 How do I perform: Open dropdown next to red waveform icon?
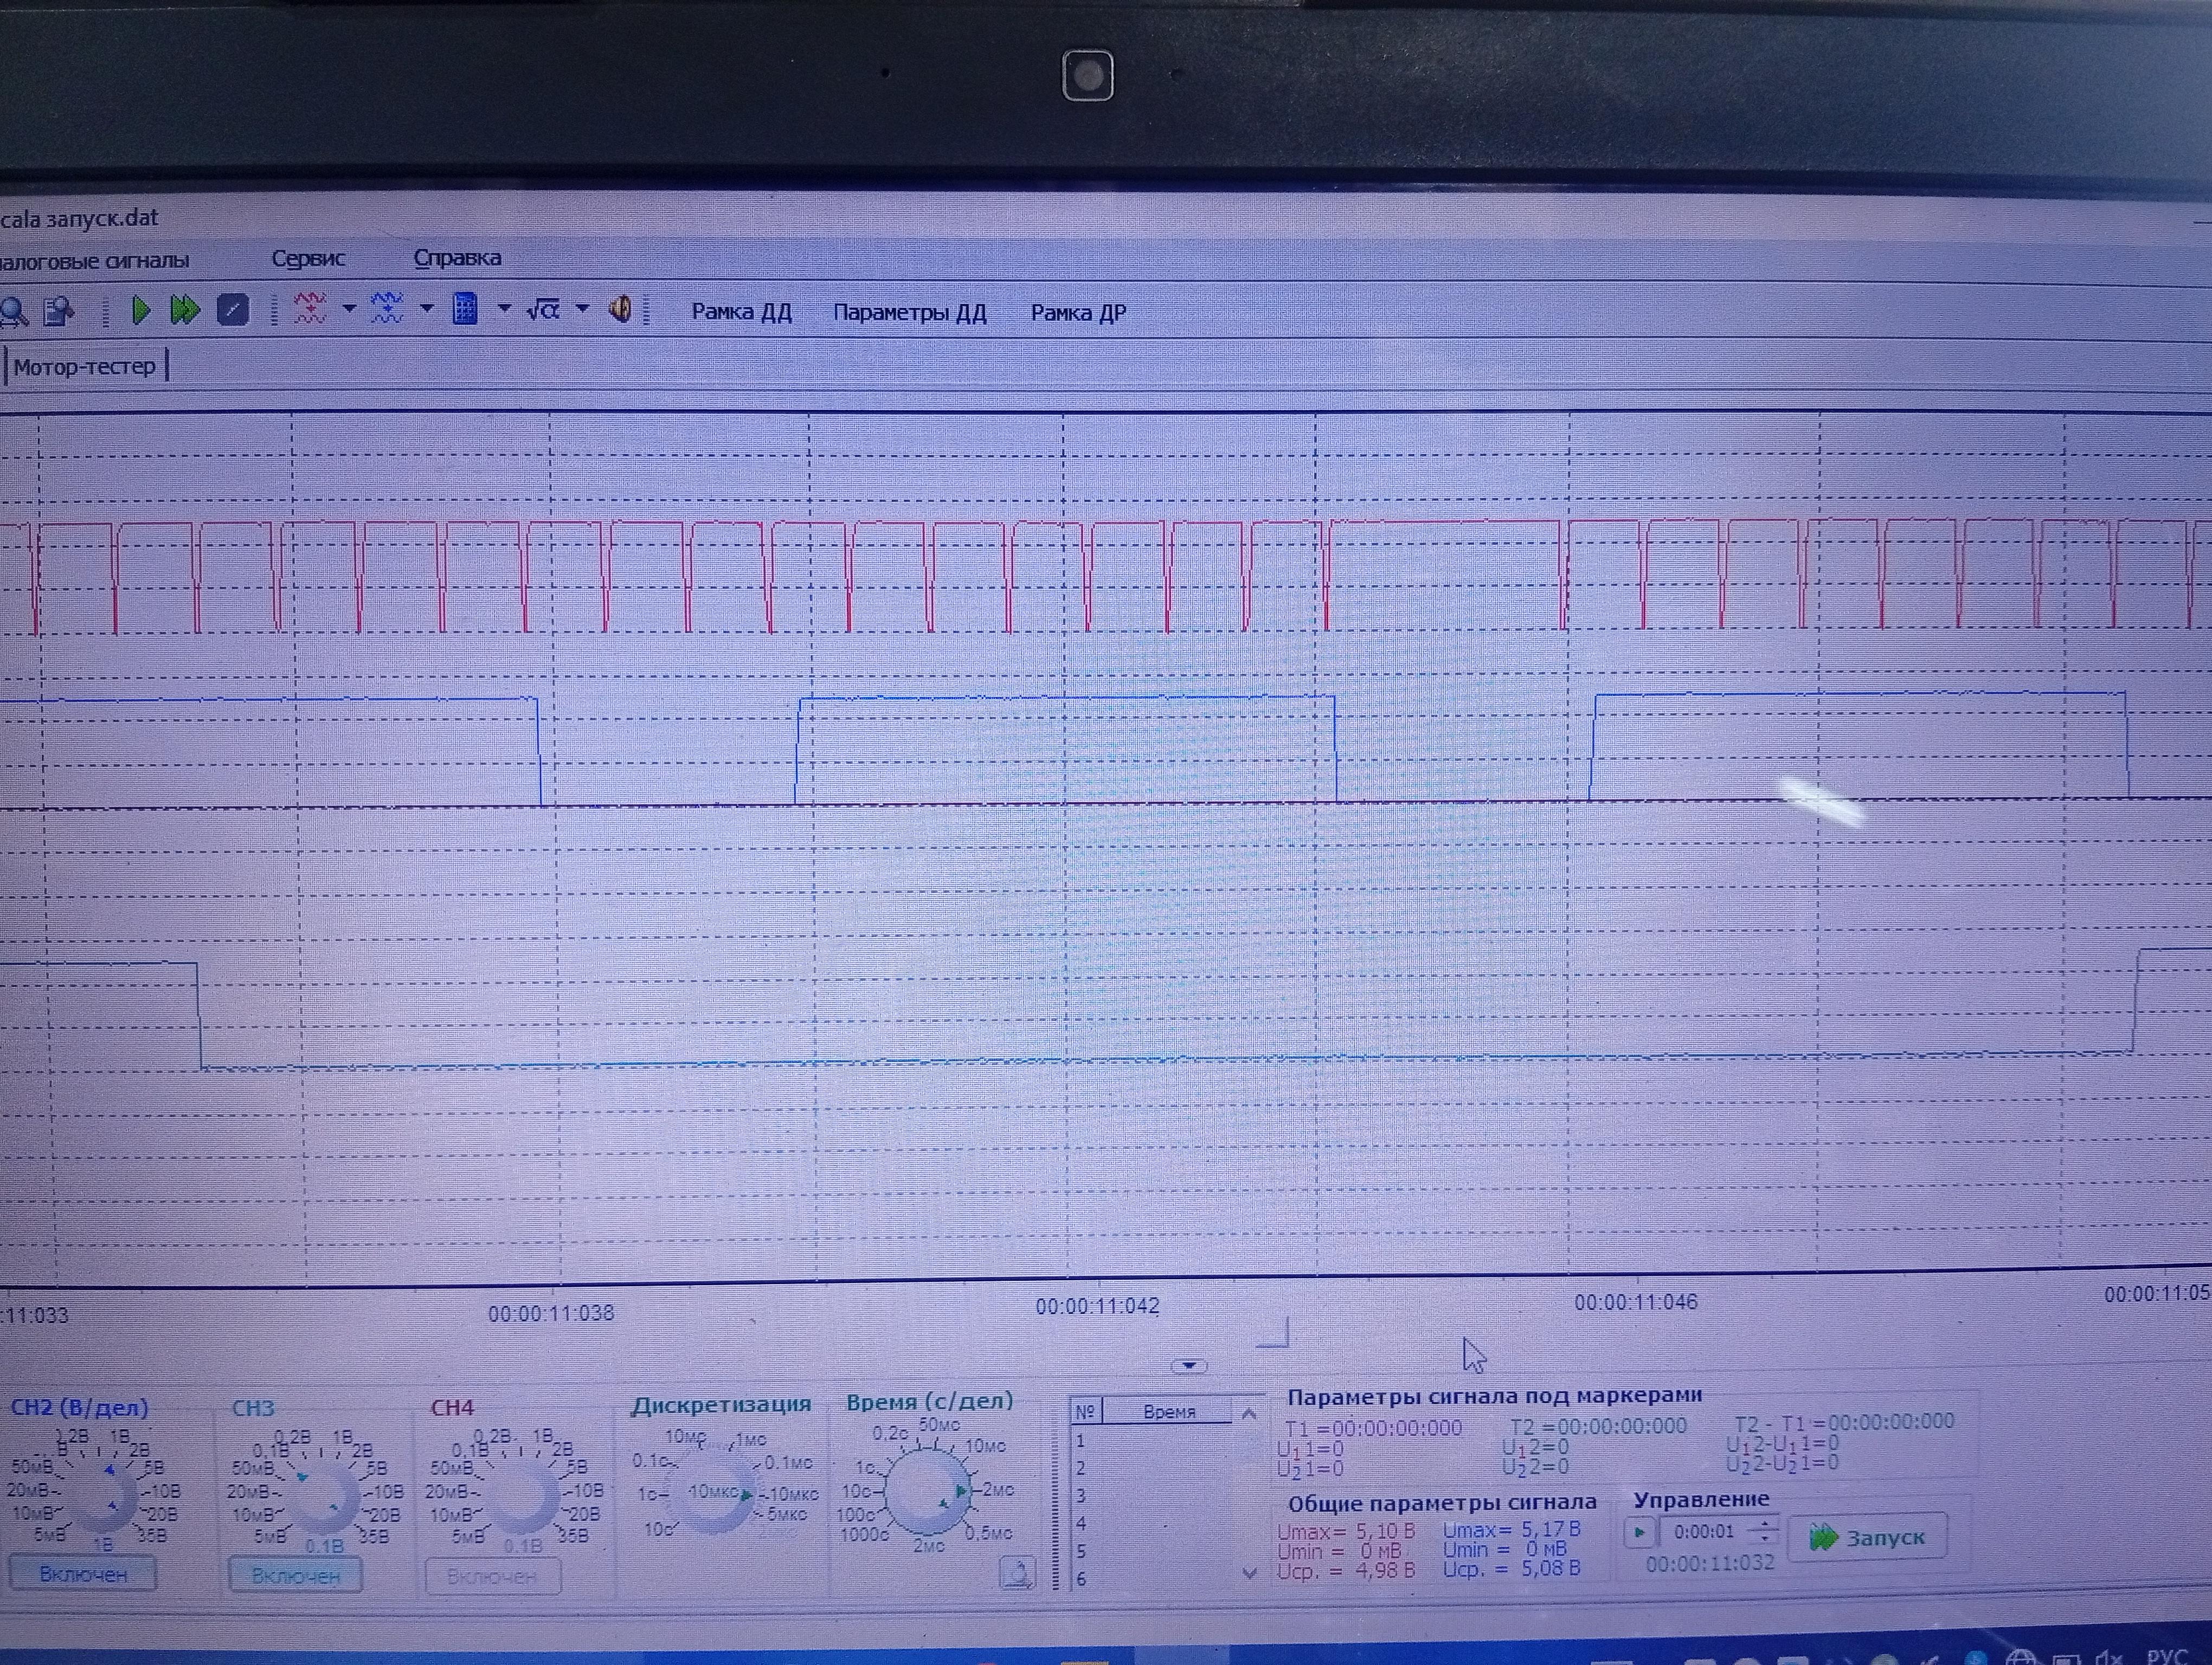(x=349, y=309)
